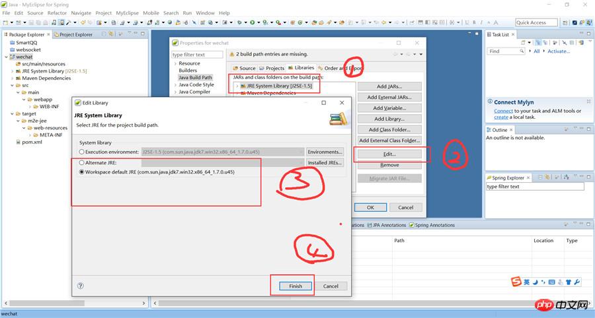Open the Properties dialog view menu arrow
The width and height of the screenshot is (595, 318).
pyautogui.click(x=421, y=54)
